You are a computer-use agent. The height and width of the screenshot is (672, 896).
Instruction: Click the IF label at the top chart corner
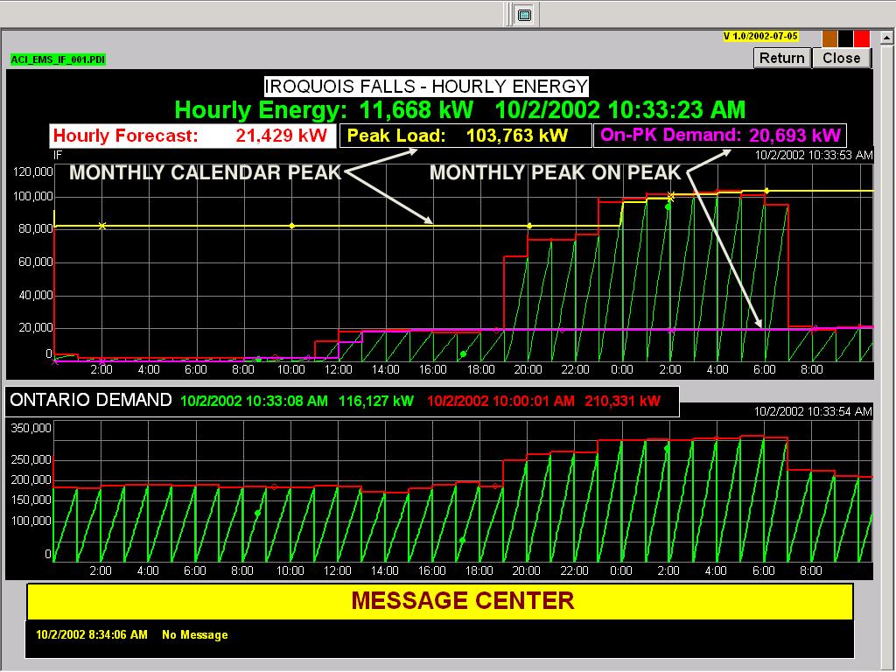pyautogui.click(x=58, y=155)
